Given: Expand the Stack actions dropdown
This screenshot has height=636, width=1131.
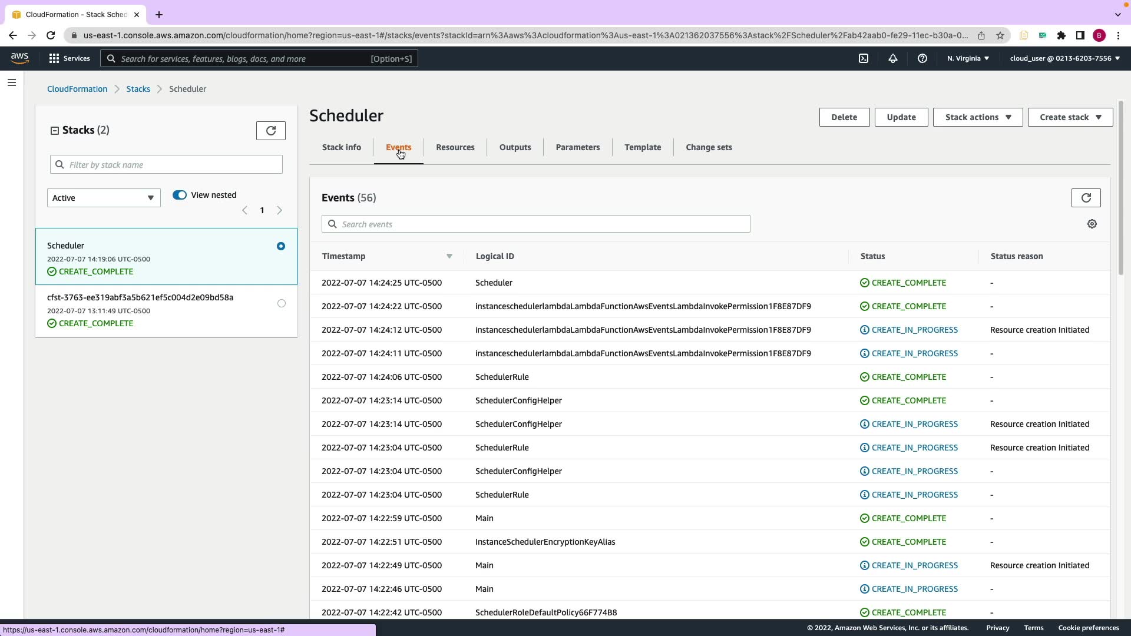Looking at the screenshot, I should click(x=978, y=117).
